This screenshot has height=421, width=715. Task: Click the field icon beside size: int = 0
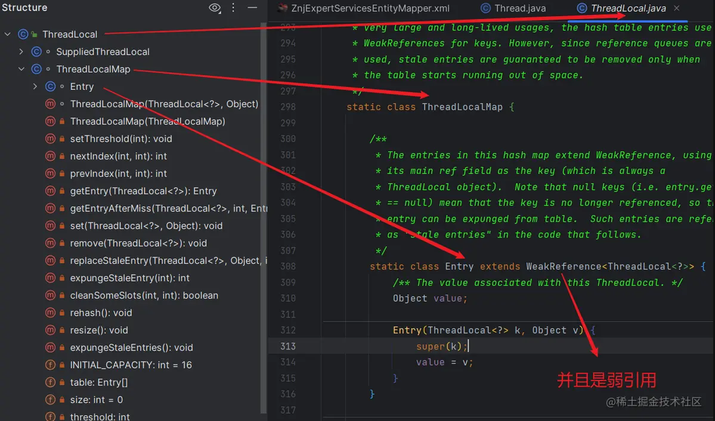tap(50, 400)
